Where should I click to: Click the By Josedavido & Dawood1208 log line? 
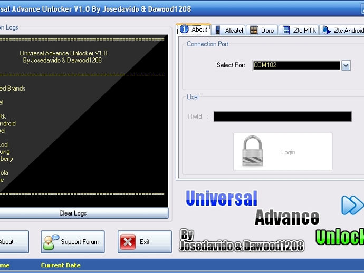[x=62, y=60]
